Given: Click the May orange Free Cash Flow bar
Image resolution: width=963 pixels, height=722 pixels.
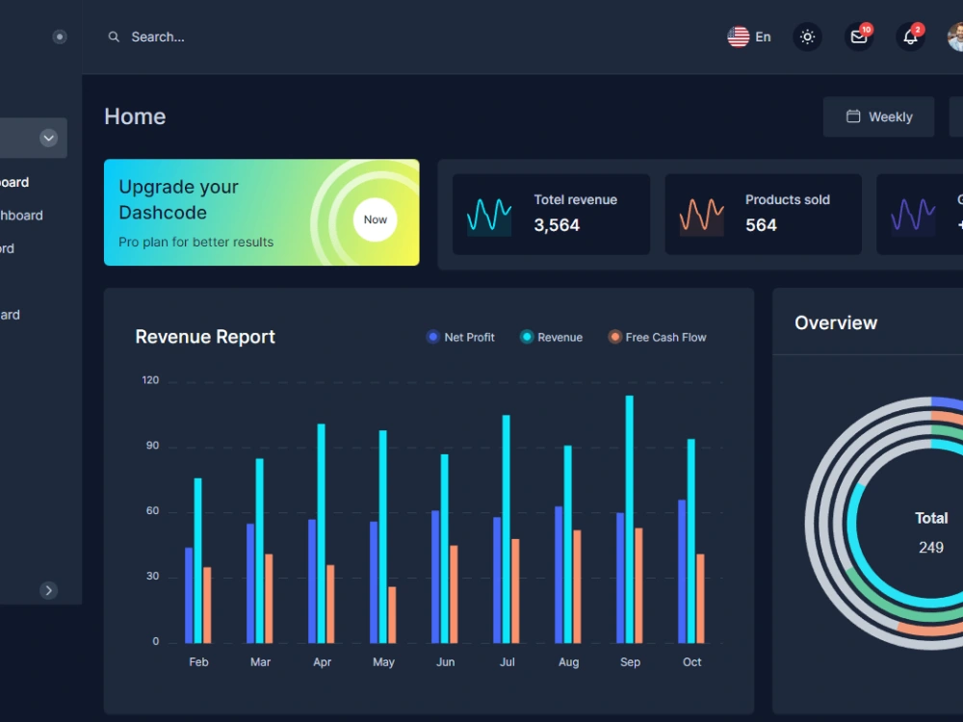Looking at the screenshot, I should point(392,615).
